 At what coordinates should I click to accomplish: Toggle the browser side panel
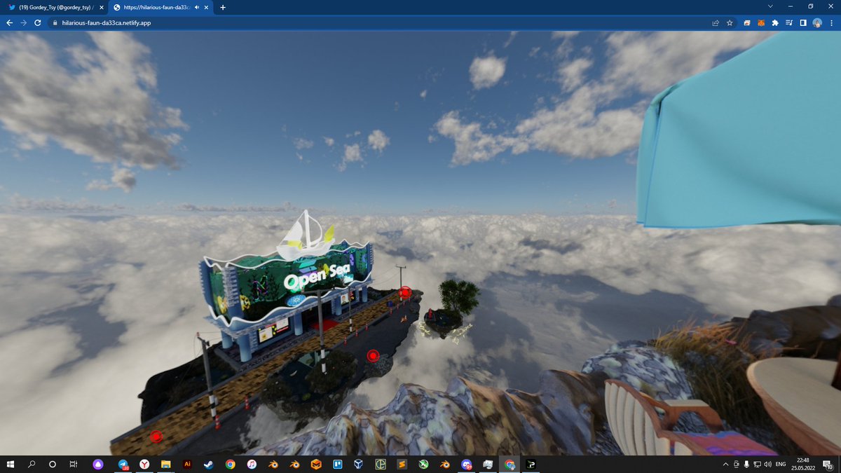pyautogui.click(x=803, y=22)
